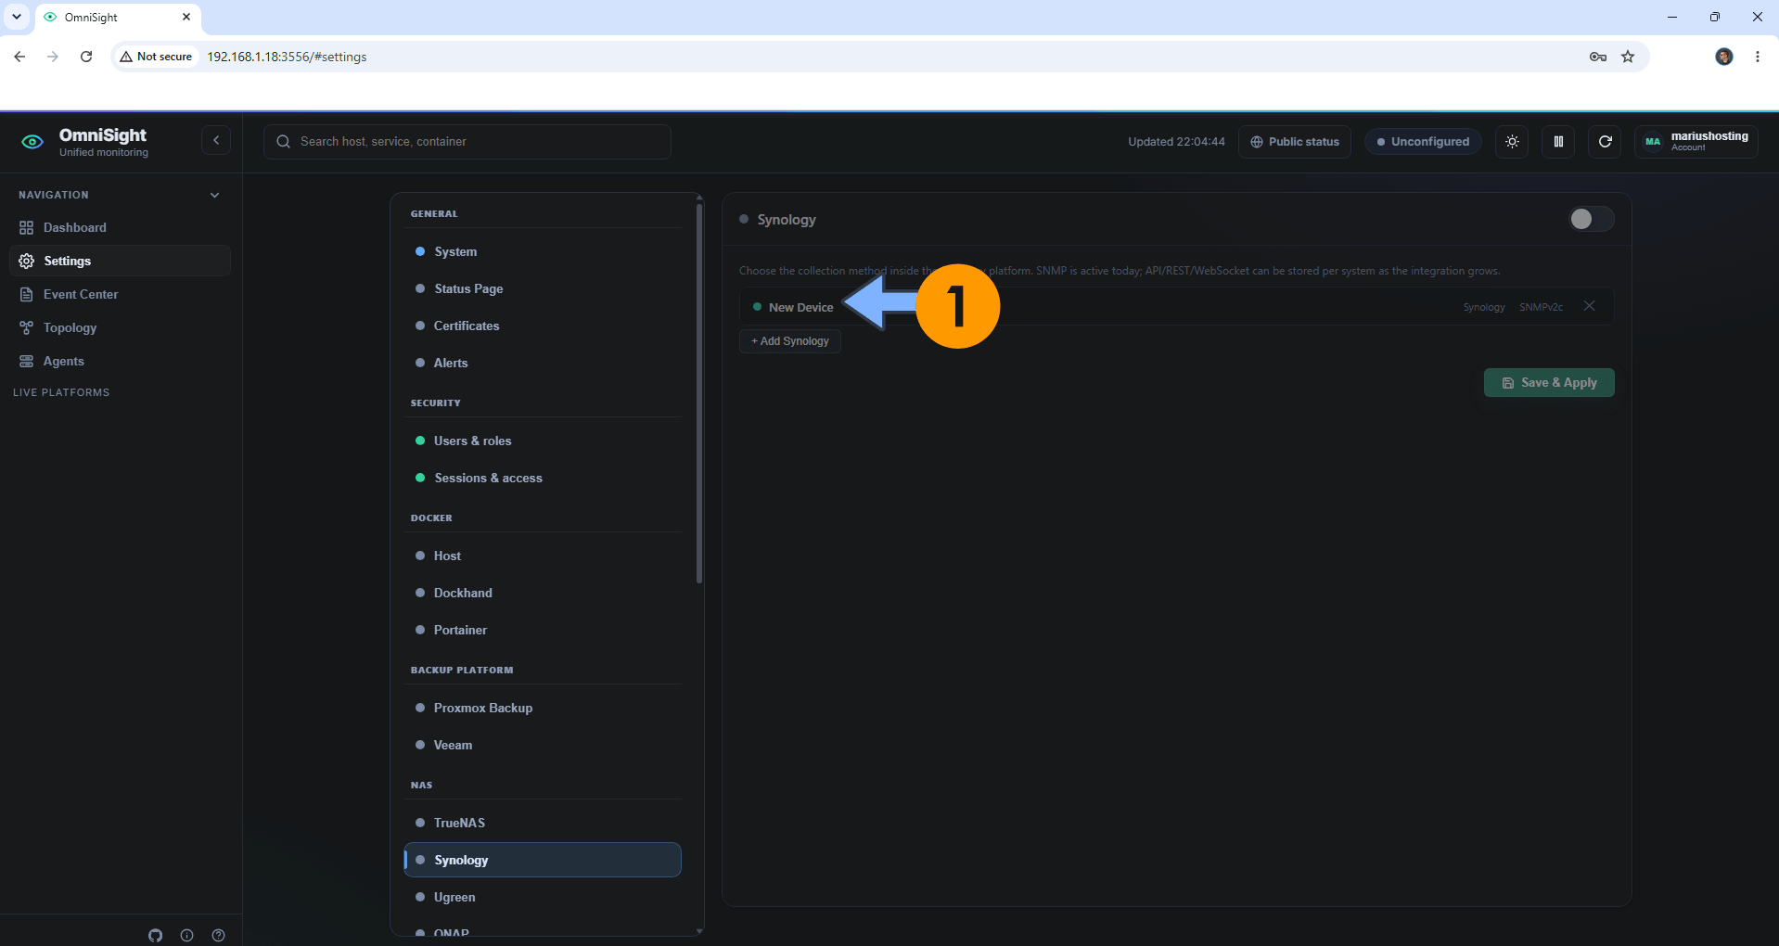Reload the page with browser refresh icon
The image size is (1779, 946).
point(86,57)
